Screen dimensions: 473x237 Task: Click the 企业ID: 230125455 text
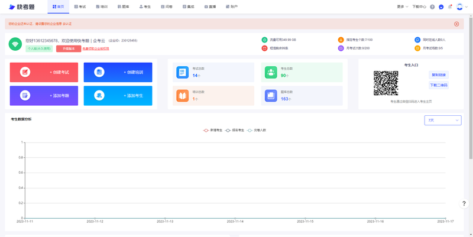pos(123,40)
